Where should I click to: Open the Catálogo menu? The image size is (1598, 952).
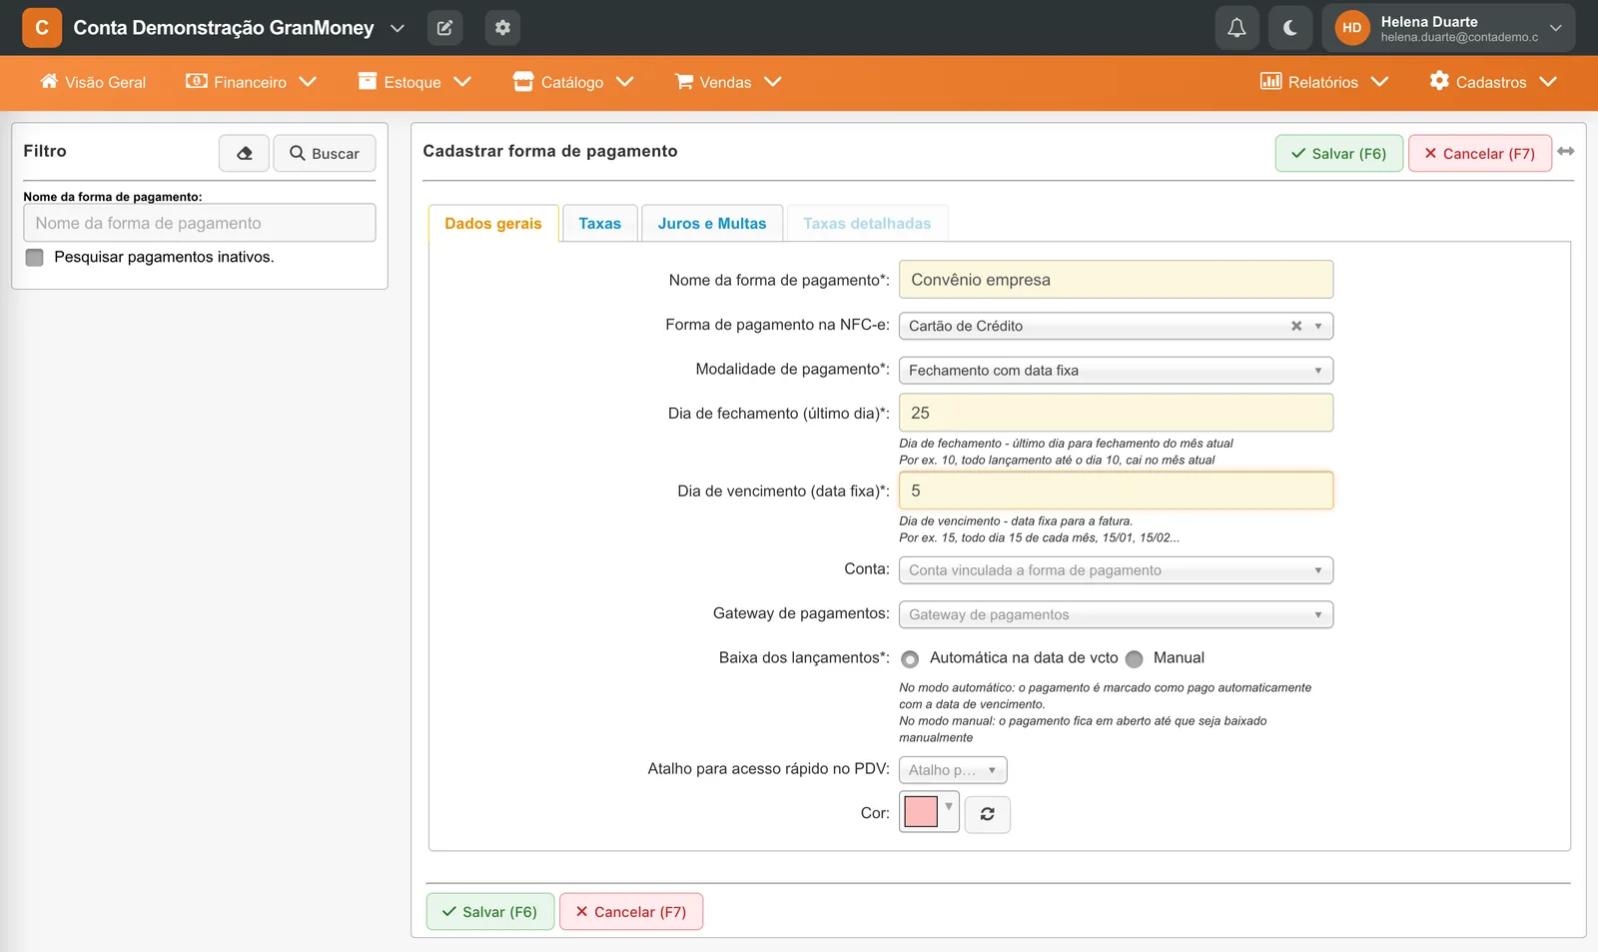pyautogui.click(x=573, y=82)
